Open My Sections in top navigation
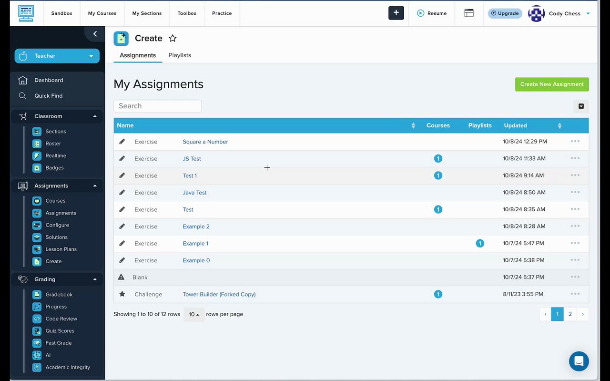 click(147, 13)
